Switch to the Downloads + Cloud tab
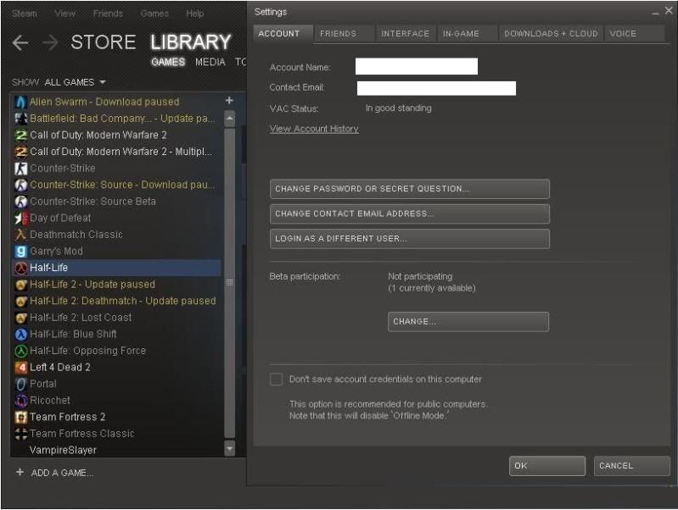 550,34
